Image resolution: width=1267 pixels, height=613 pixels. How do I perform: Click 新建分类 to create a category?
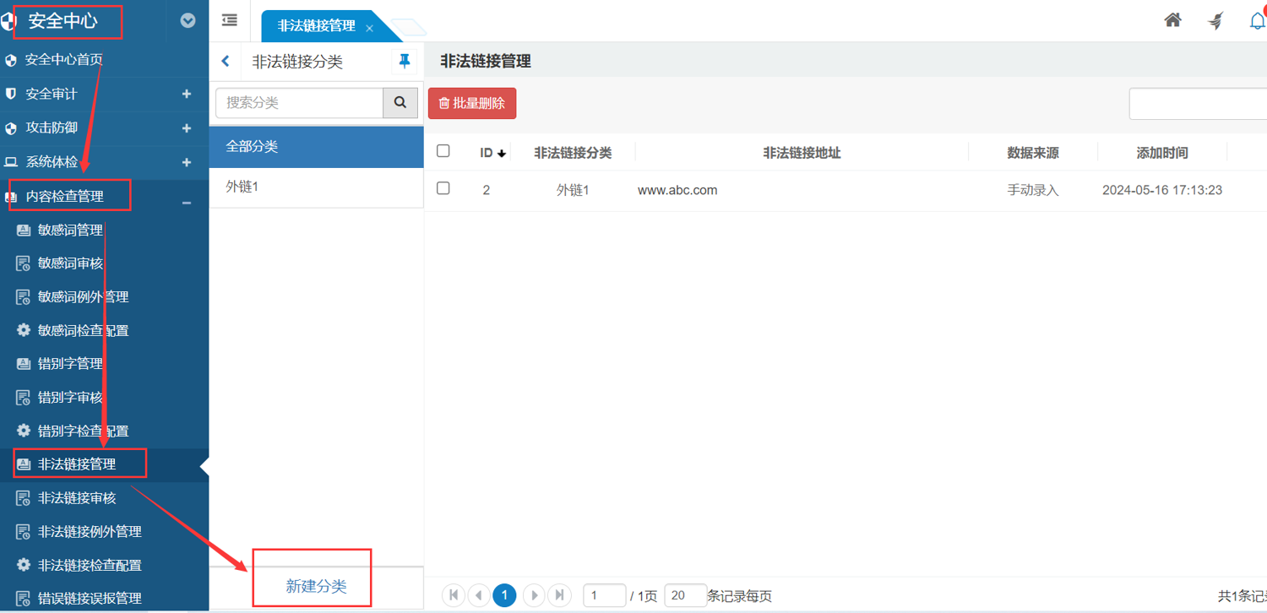(316, 586)
